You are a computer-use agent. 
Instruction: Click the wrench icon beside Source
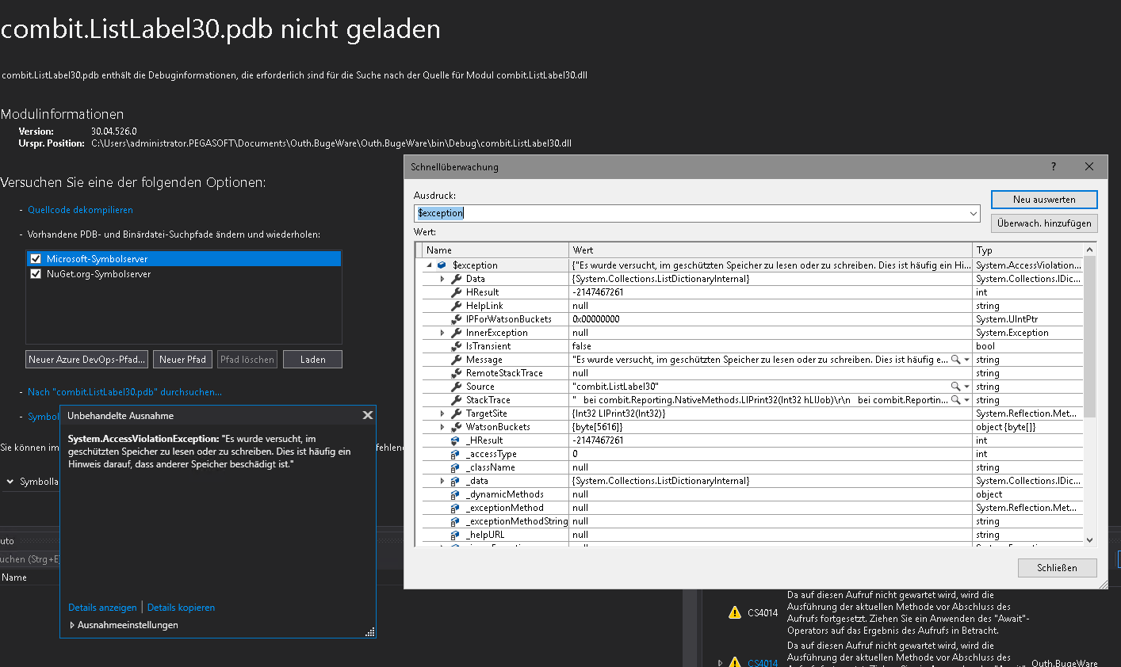click(x=457, y=387)
